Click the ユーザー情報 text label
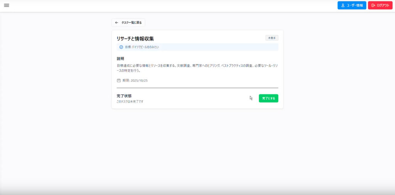Image resolution: width=395 pixels, height=195 pixels. [x=355, y=5]
